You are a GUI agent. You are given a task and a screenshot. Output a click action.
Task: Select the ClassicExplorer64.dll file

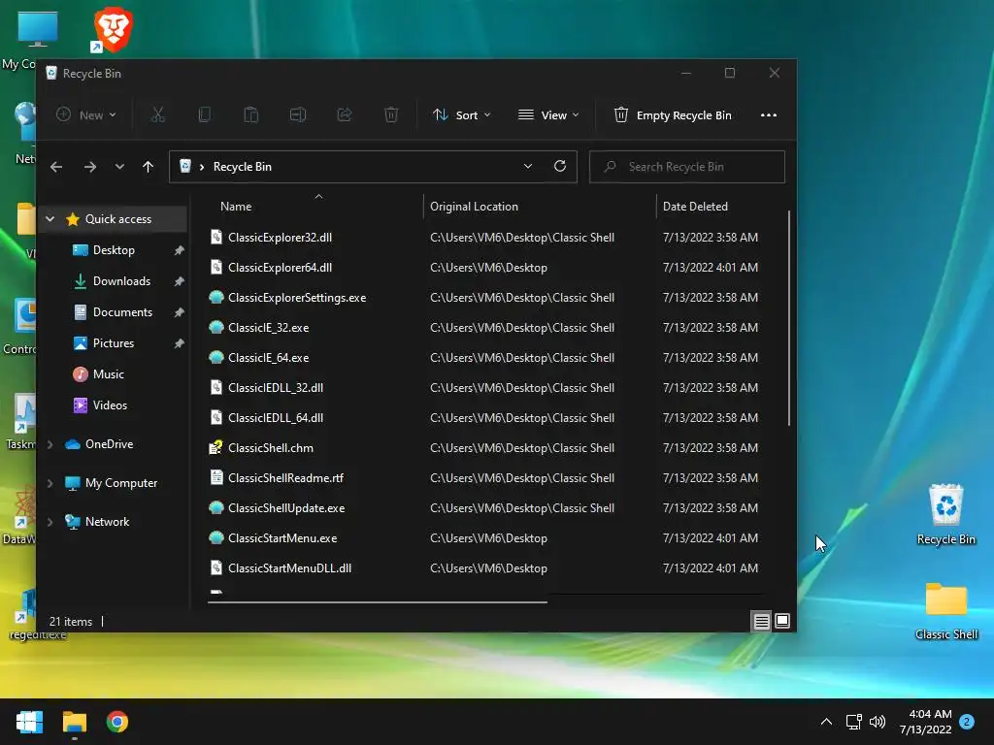point(280,268)
